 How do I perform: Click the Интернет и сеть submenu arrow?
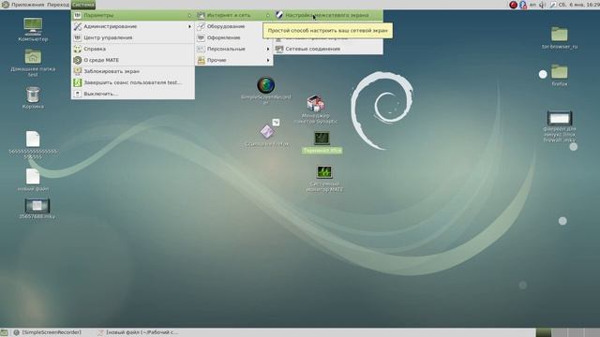point(268,15)
